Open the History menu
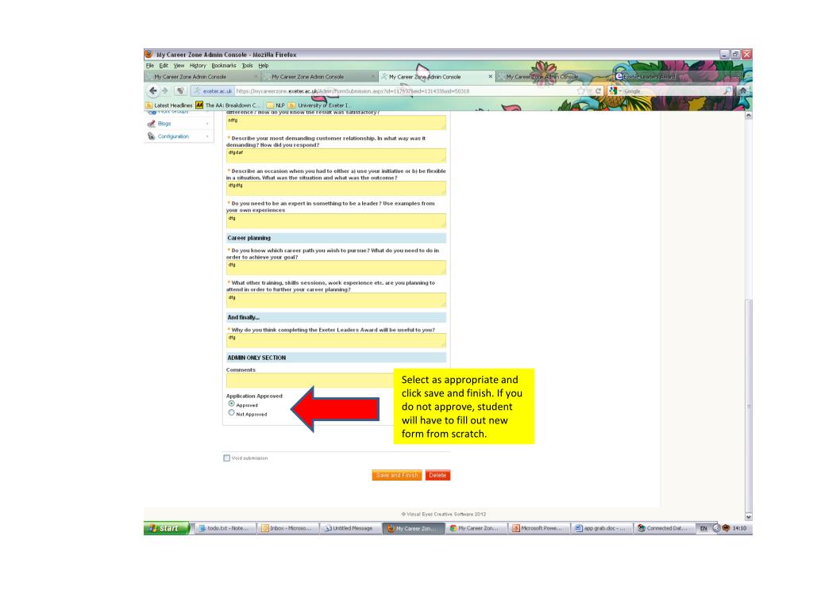Screen dimensions: 813x609 [x=198, y=66]
